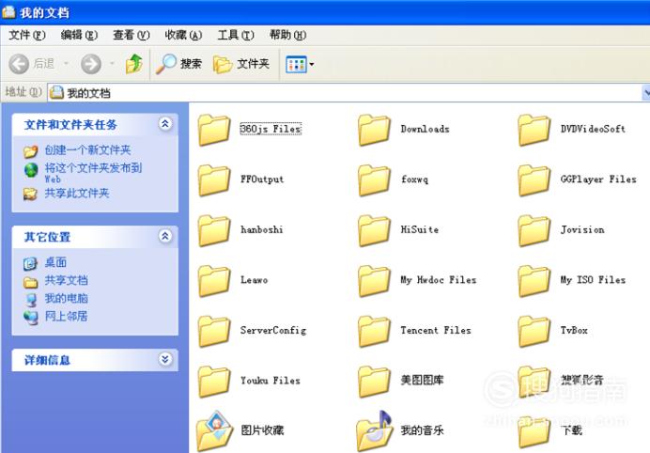This screenshot has width=650, height=453.
Task: Open the 搜索 search tool
Action: coord(178,64)
